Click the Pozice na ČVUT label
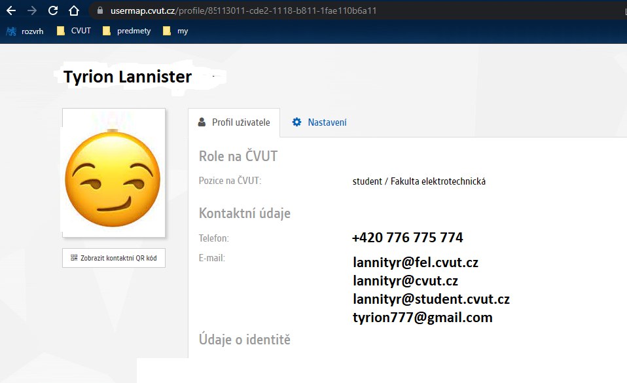 pyautogui.click(x=230, y=181)
